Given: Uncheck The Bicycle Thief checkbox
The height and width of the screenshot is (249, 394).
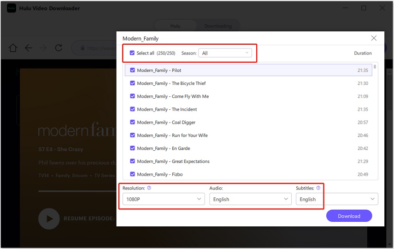Looking at the screenshot, I should 132,83.
